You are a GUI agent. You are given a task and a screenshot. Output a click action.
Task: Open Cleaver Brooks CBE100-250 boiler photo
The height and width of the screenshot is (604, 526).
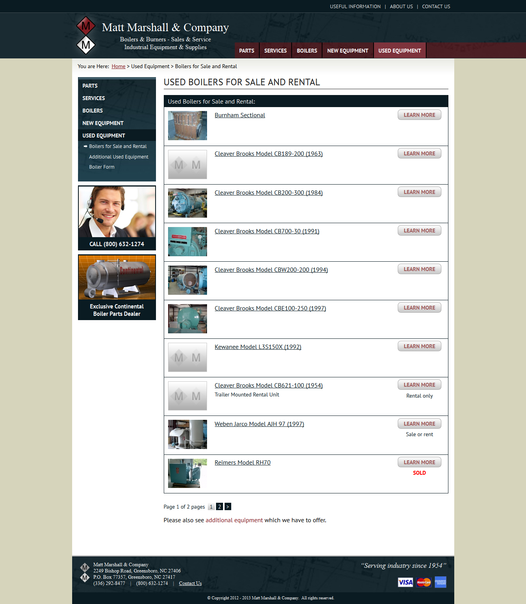188,319
